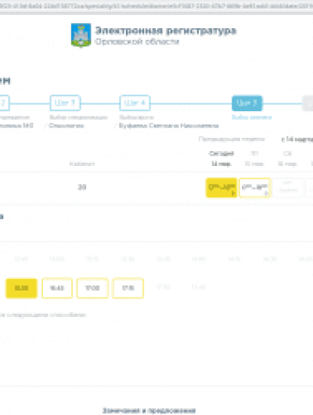Click the greyed unavailable third day cell
Image resolution: width=313 pixels, height=415 pixels.
point(288,188)
